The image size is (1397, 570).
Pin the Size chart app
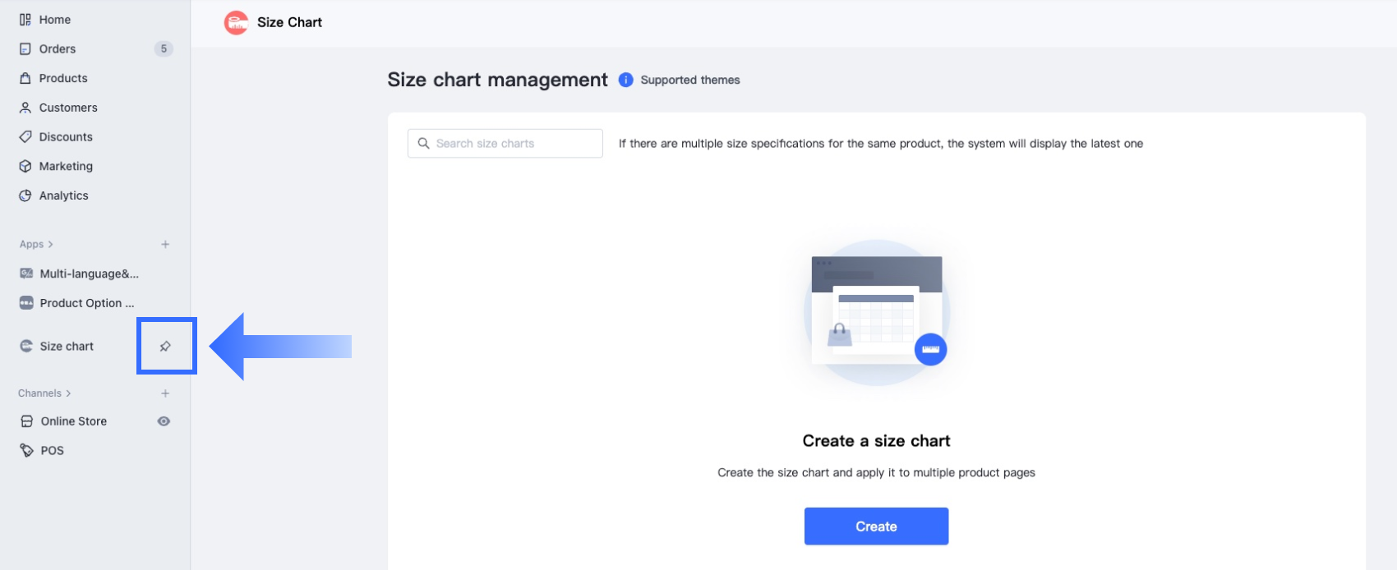[x=165, y=346]
